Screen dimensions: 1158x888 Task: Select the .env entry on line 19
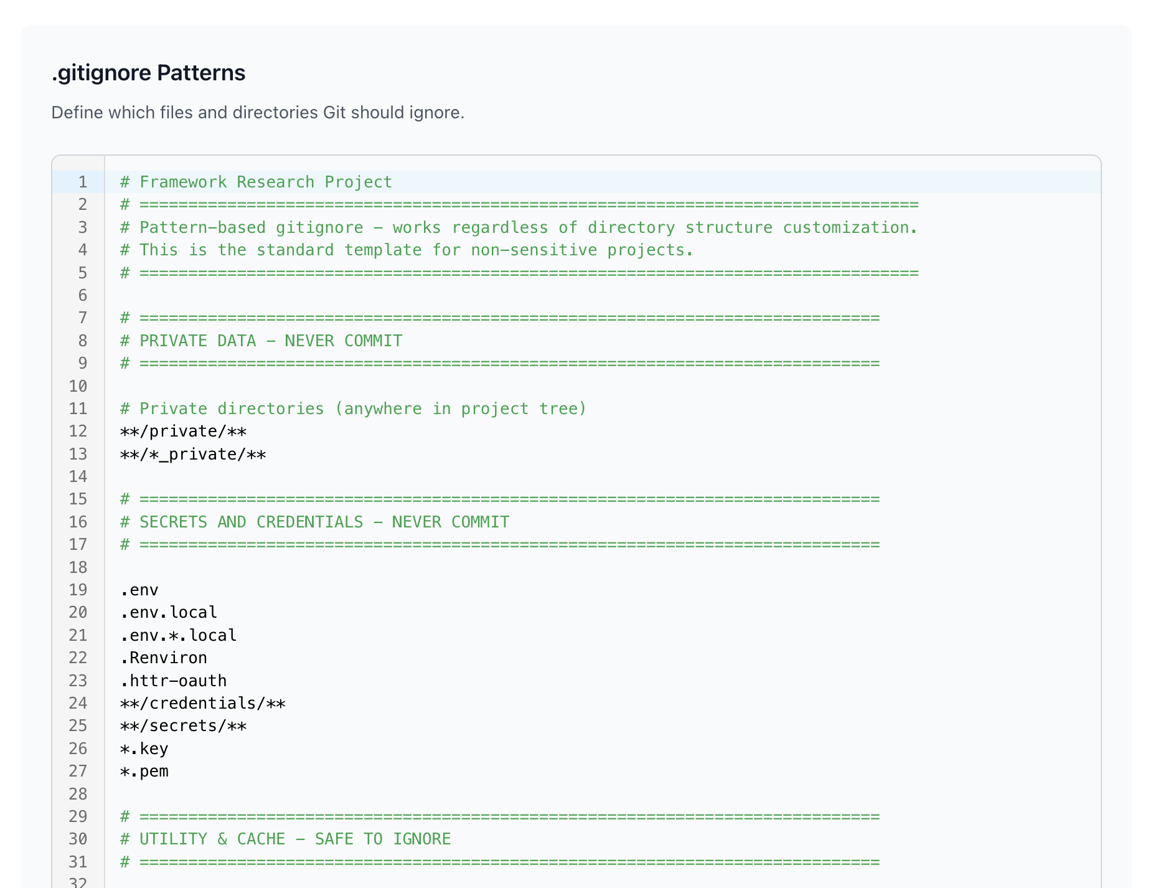click(x=141, y=590)
